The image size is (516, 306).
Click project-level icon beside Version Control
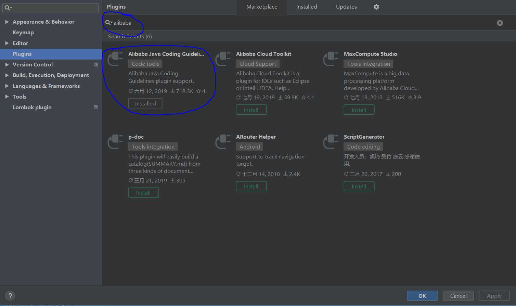pyautogui.click(x=96, y=65)
